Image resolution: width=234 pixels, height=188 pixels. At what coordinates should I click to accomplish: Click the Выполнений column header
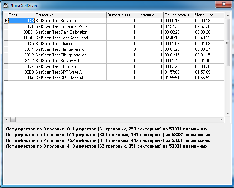click(122, 15)
